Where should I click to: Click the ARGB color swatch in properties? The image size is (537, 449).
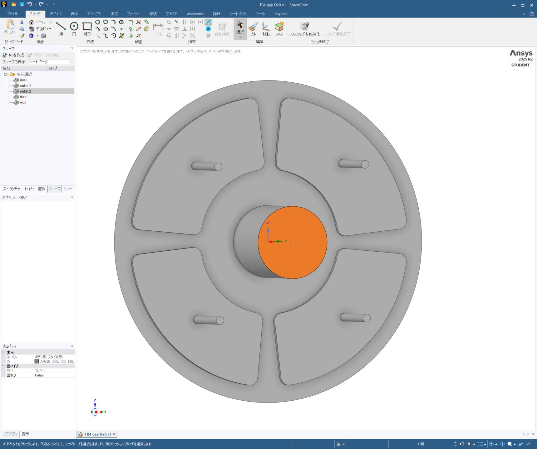[x=37, y=361]
